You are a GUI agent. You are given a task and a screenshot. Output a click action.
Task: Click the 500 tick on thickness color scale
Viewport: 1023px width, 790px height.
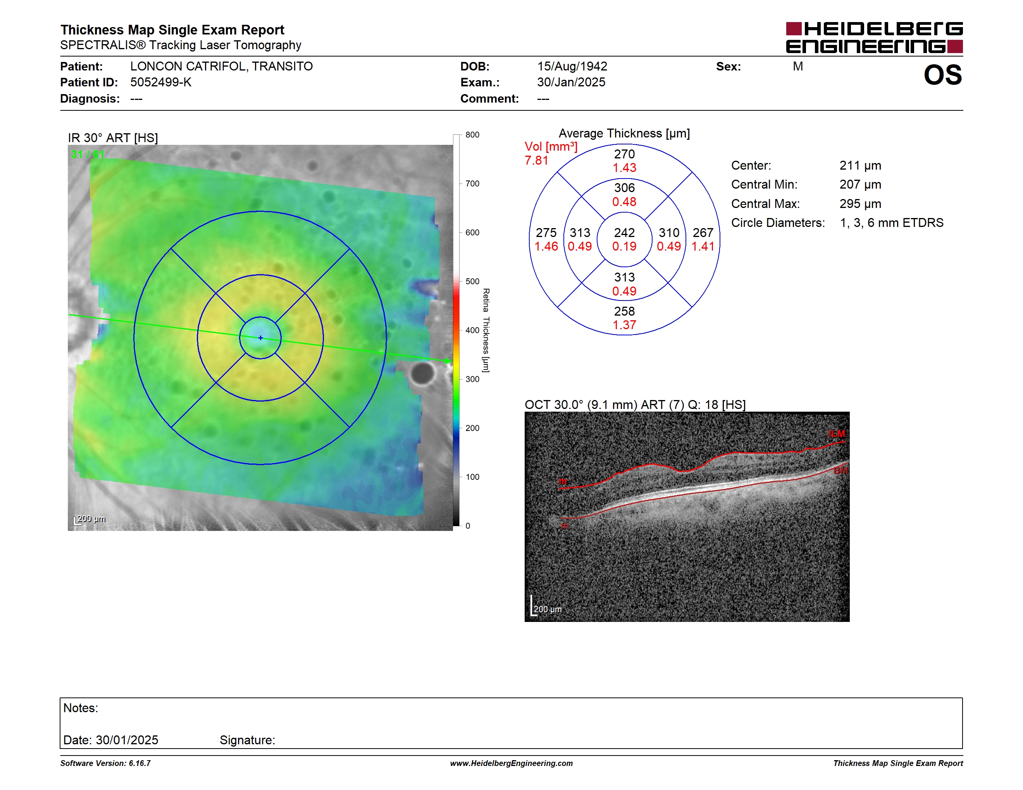pyautogui.click(x=472, y=281)
